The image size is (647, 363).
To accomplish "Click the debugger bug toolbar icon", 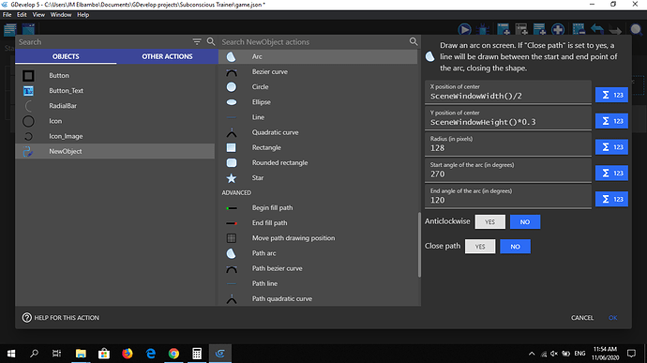I will point(483,29).
